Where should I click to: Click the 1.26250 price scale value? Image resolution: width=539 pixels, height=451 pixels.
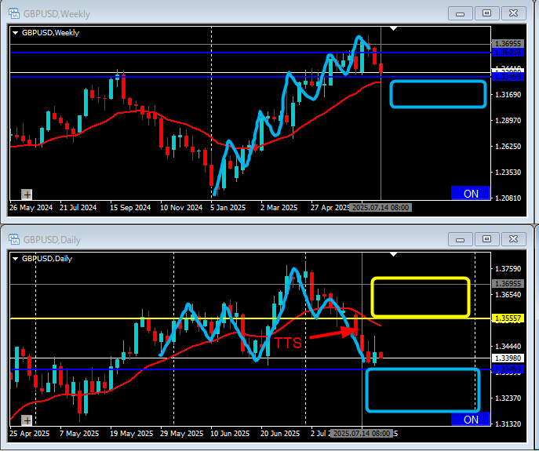coord(508,147)
